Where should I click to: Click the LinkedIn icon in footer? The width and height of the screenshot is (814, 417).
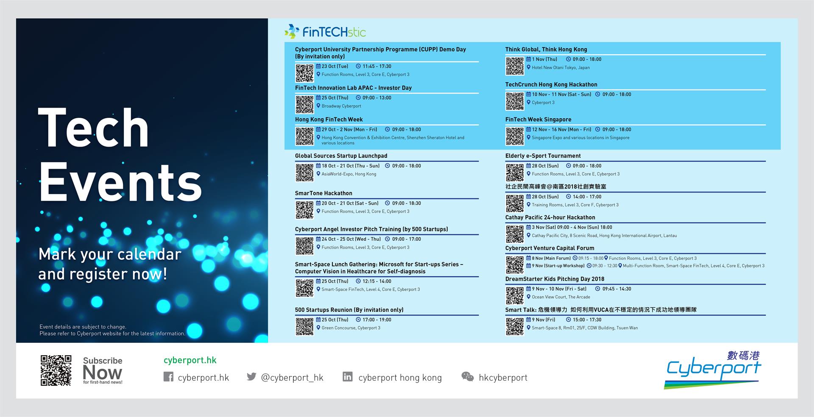point(347,376)
